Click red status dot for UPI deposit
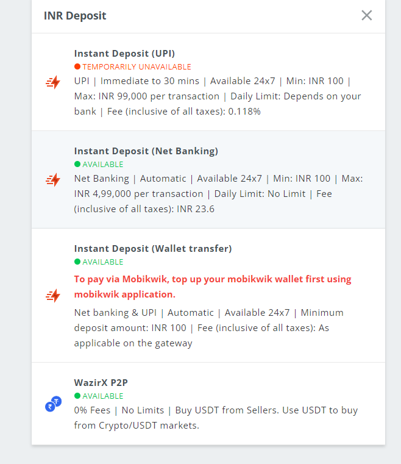Viewport: 401px width, 464px height. click(x=77, y=66)
